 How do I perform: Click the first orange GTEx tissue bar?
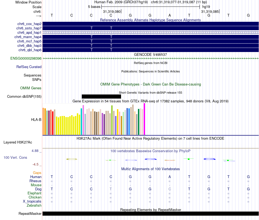tap(43, 121)
